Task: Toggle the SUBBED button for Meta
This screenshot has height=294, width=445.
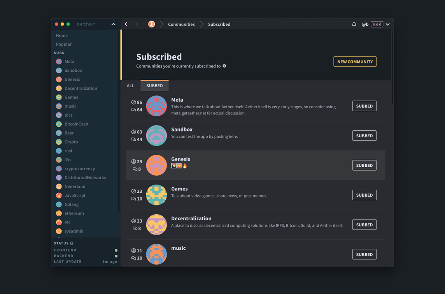Action: [x=364, y=106]
